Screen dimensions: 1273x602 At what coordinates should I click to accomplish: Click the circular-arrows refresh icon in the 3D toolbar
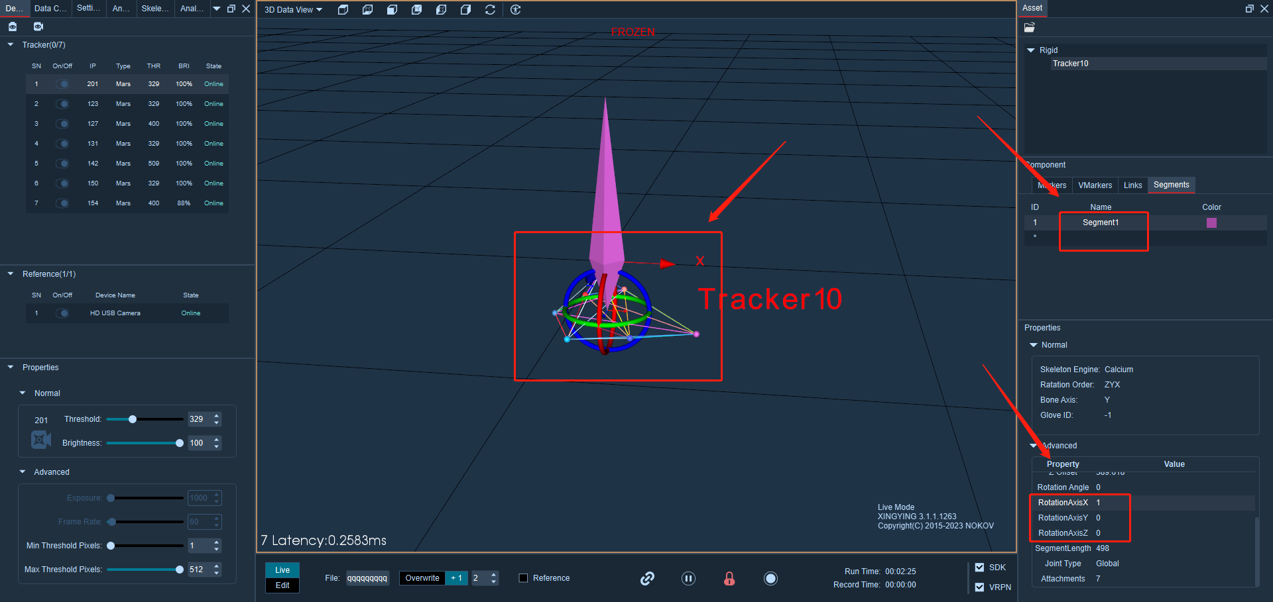(x=490, y=9)
